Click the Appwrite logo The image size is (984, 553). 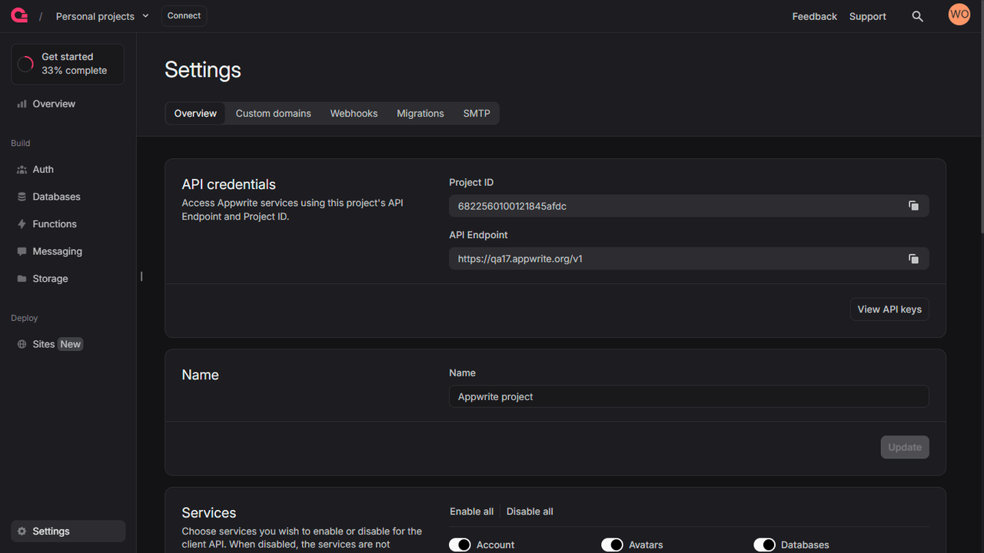tap(18, 15)
